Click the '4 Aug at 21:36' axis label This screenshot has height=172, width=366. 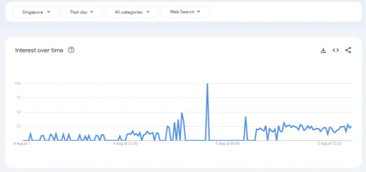(125, 144)
